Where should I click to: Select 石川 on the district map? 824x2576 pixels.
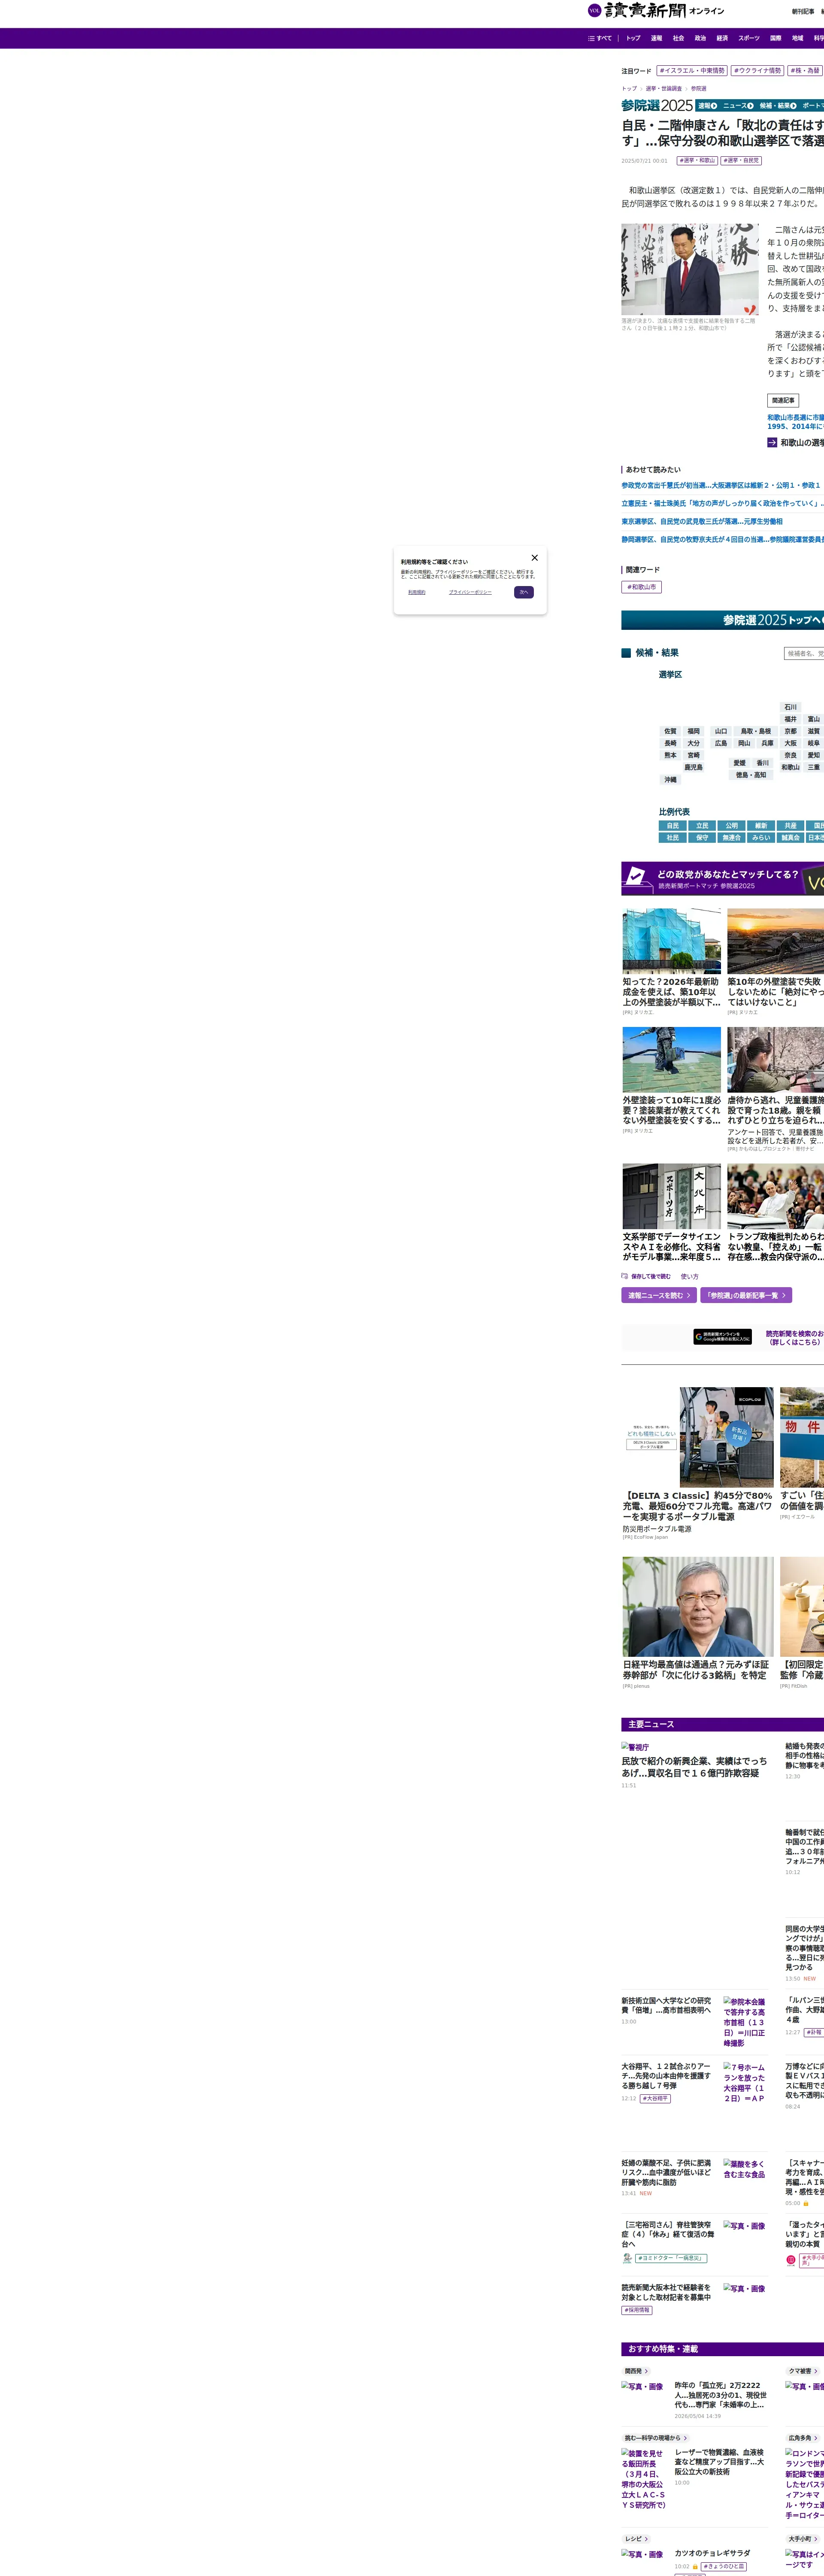coord(791,707)
